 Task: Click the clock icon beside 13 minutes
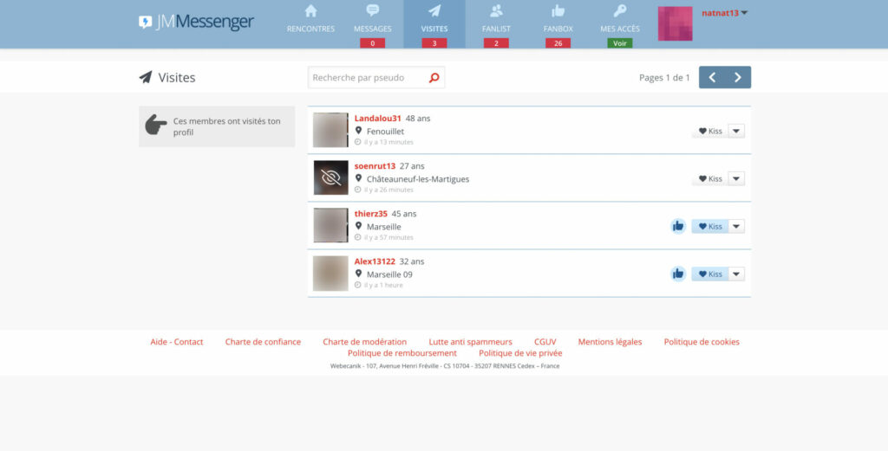[x=358, y=142]
